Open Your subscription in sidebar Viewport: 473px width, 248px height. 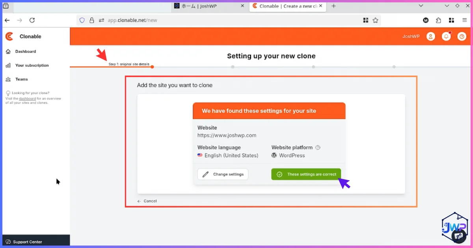point(32,65)
